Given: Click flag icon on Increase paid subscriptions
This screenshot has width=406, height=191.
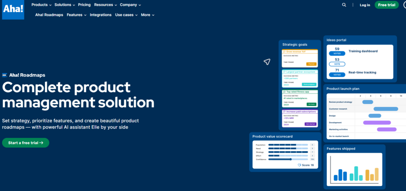Looking at the screenshot, I should 285,112.
